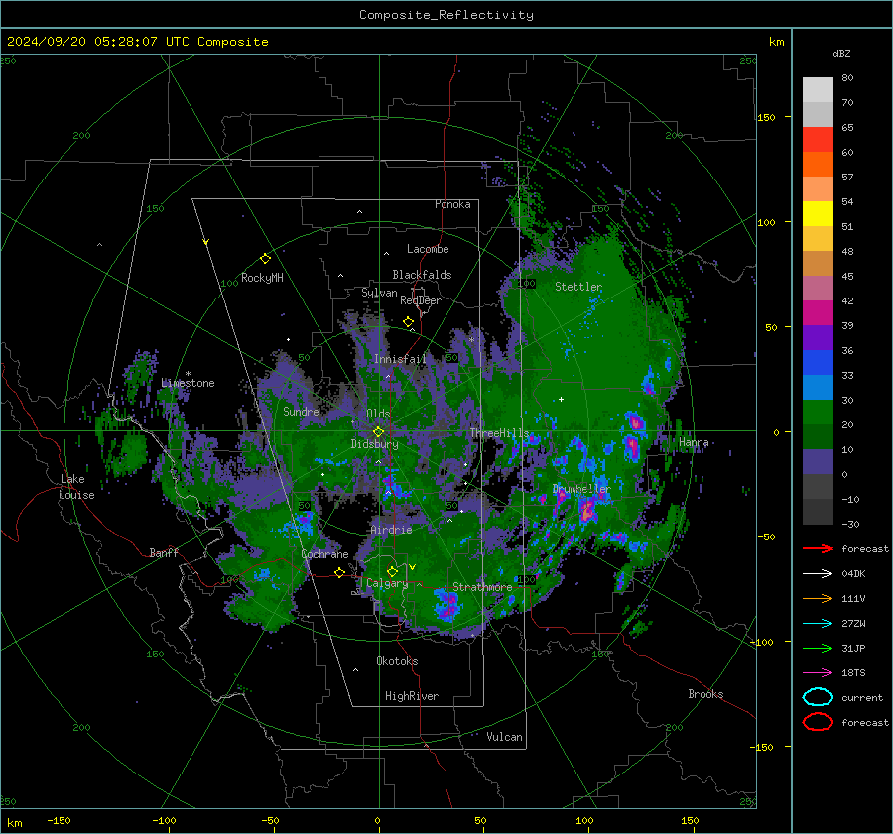Click the bright yellow 54-51 dBZ band
This screenshot has height=834, width=893.
click(818, 213)
